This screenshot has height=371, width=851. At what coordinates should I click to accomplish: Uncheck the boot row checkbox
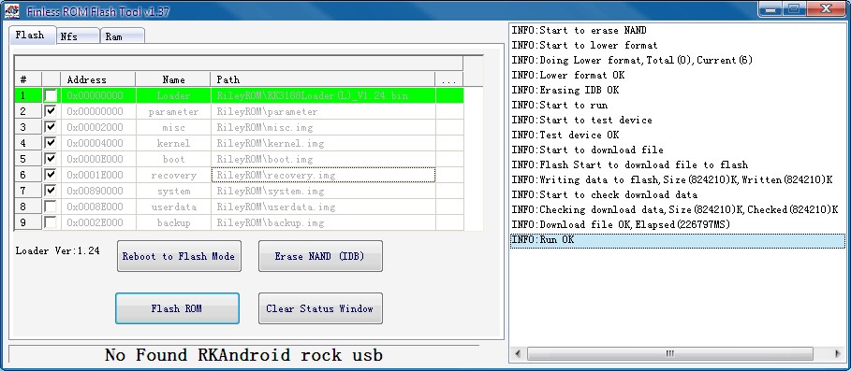tap(51, 159)
